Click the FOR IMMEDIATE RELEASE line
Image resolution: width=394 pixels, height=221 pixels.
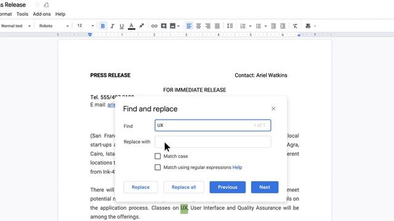tap(195, 90)
